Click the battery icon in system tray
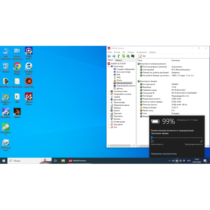 point(177,161)
